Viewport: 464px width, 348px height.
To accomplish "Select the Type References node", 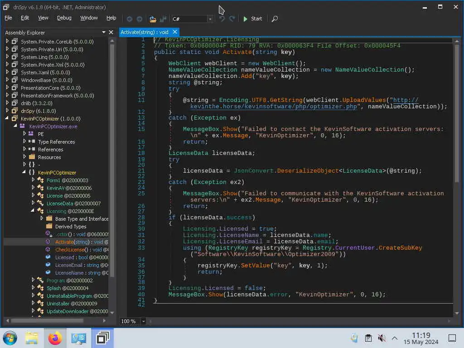I will coord(57,142).
